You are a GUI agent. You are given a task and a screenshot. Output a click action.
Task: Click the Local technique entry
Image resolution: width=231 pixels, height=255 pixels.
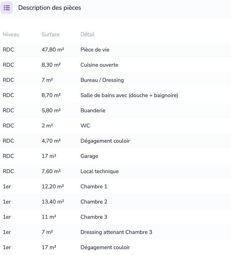pos(100,171)
